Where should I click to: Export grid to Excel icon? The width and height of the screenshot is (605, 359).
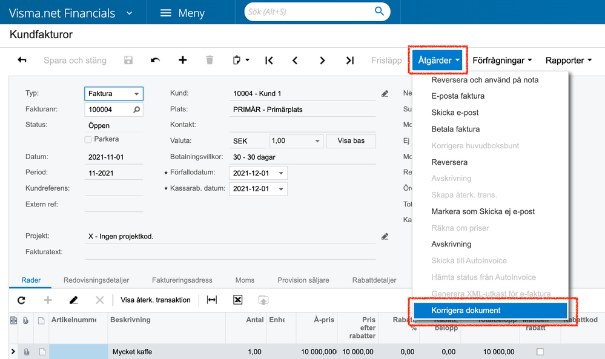coord(237,300)
